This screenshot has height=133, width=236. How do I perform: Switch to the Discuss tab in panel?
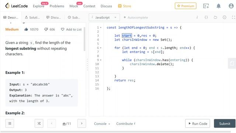point(53,17)
